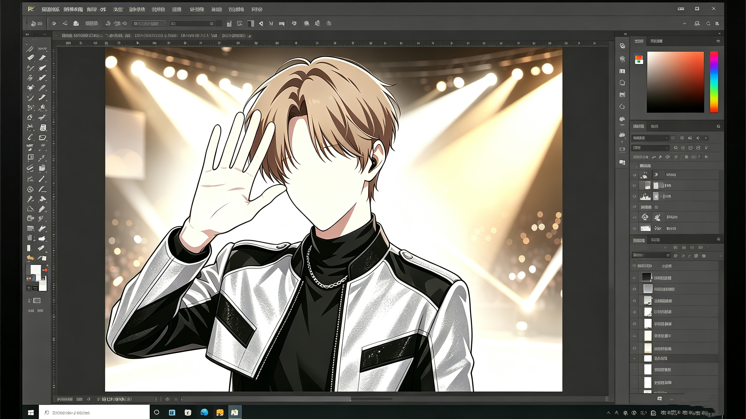Screen dimensions: 746x419
Task: Hide the bottom-panel layer with the black thumbnail
Action: tap(634, 278)
